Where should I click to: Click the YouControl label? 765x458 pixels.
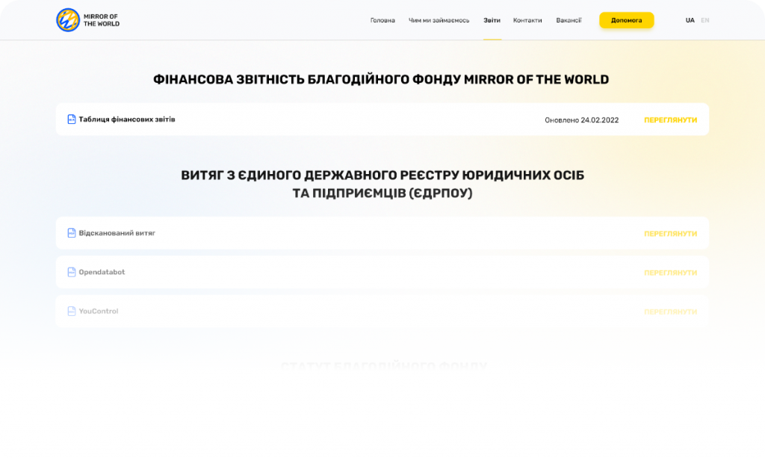(x=99, y=312)
